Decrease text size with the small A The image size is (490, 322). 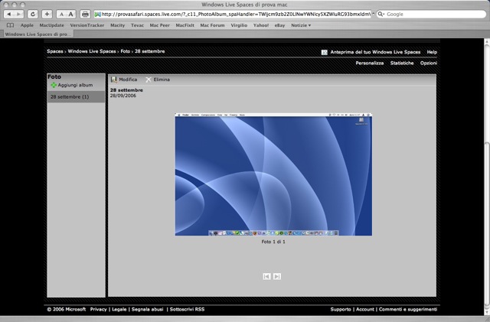pos(61,15)
